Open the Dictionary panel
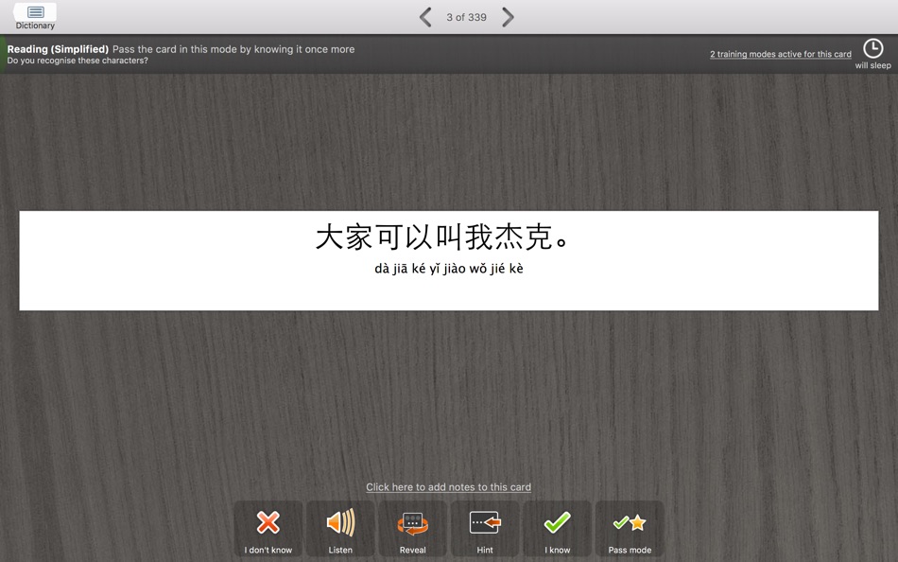 [x=35, y=17]
